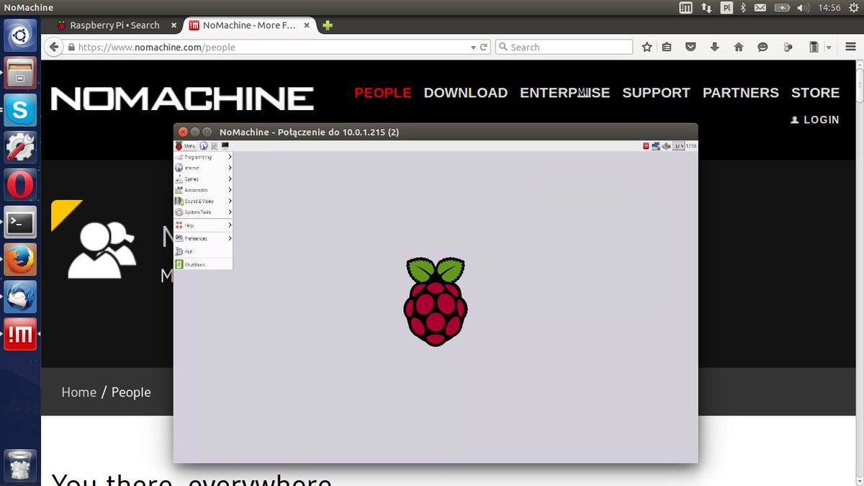Open PARTNERS in NoMachine site navigation

(x=741, y=93)
